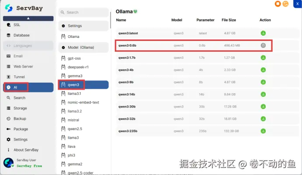Click the File Size column header
302x175 pixels.
229,20
